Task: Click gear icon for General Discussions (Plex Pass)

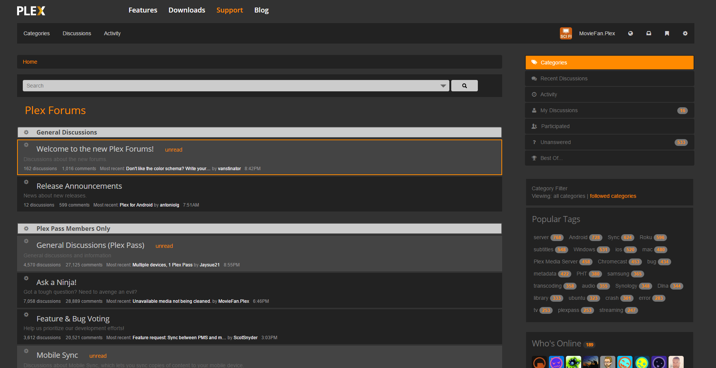Action: 26,241
